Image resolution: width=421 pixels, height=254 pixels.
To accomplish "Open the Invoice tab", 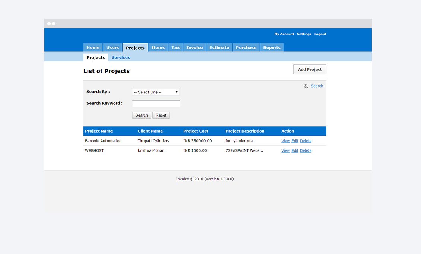I will point(194,48).
